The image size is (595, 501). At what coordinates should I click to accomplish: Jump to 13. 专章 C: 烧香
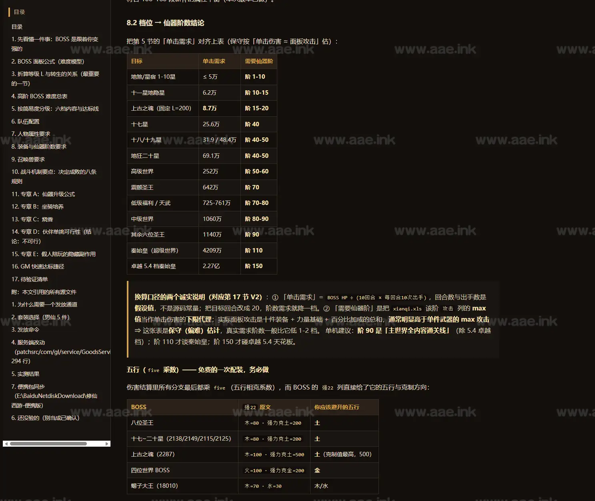click(x=32, y=219)
